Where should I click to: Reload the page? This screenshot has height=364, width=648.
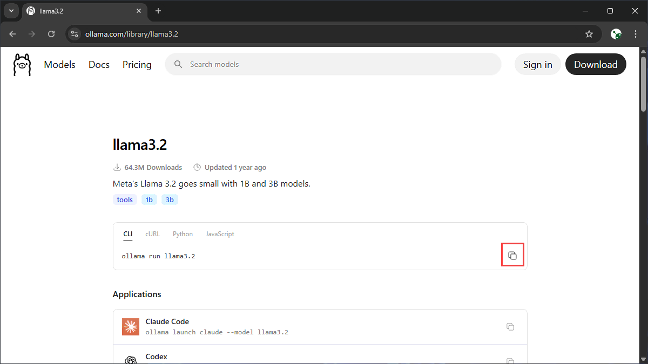51,34
